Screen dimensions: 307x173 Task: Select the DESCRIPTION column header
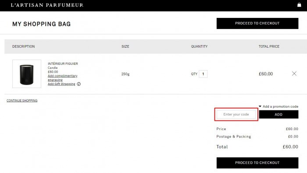coord(24,46)
